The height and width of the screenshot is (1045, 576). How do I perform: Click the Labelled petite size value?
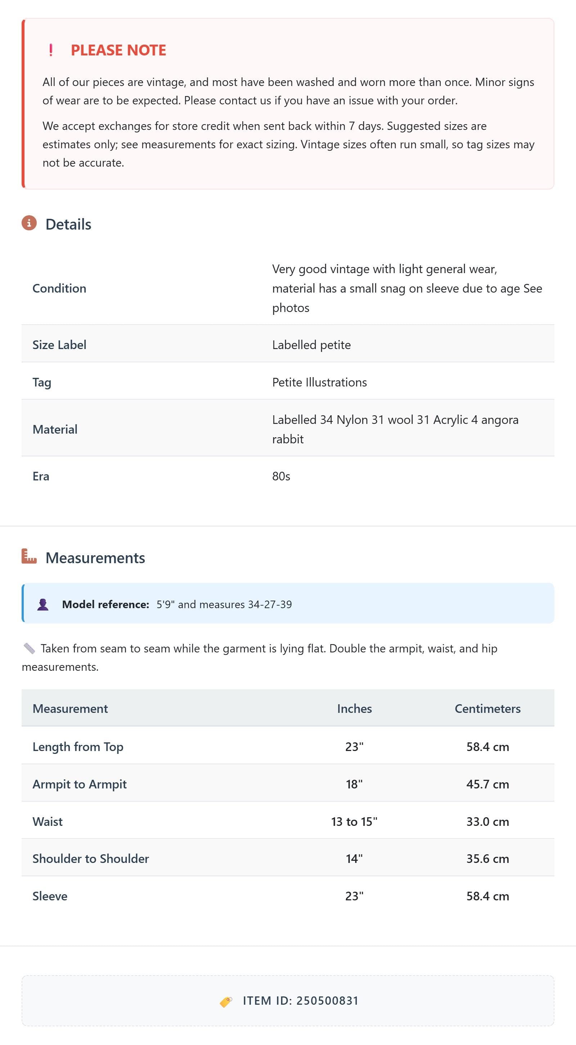(x=311, y=345)
